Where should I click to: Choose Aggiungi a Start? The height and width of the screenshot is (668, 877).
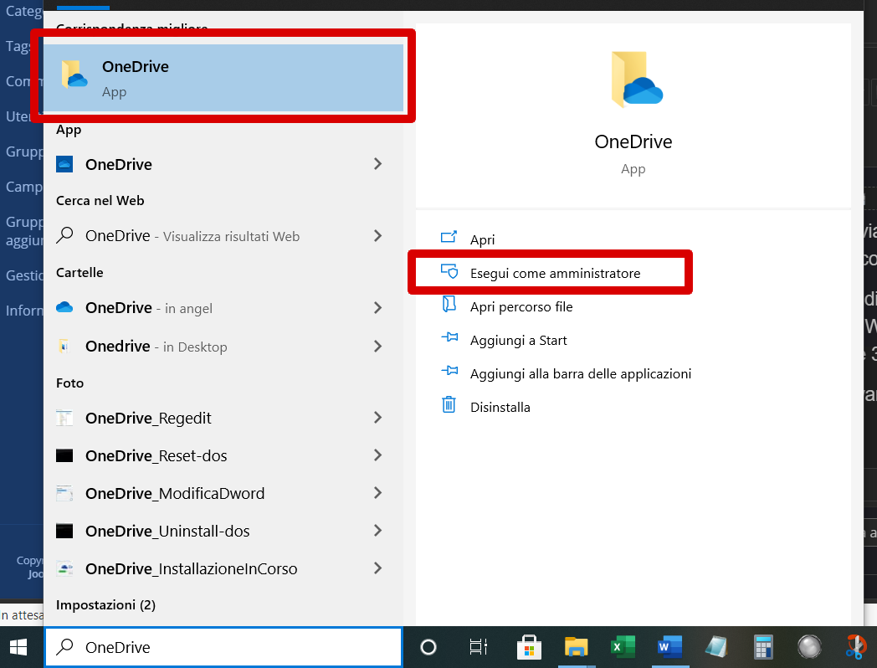(519, 340)
